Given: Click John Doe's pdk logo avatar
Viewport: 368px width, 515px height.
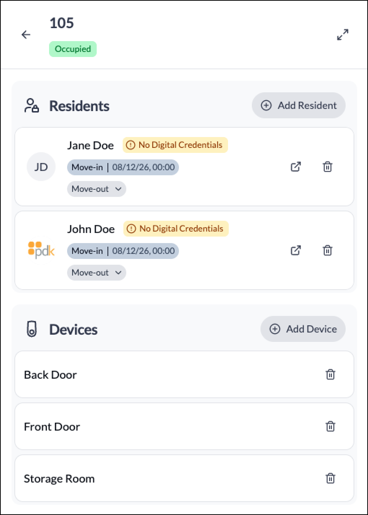Looking at the screenshot, I should 41,250.
